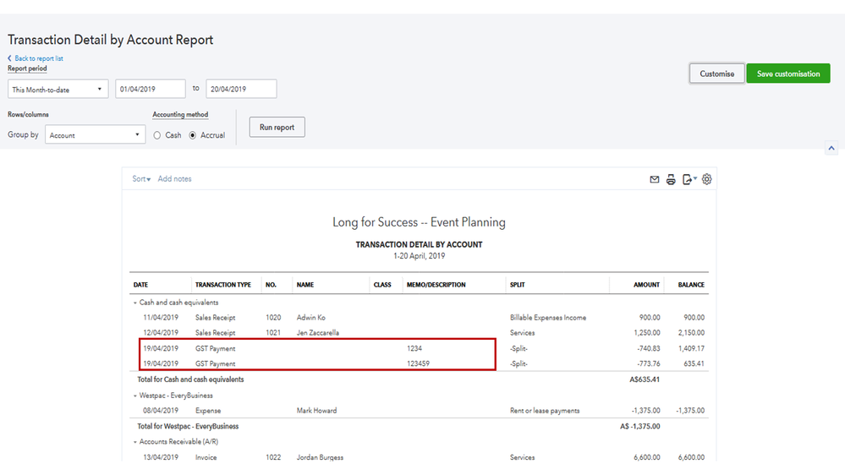Select the Accrual accounting method
The width and height of the screenshot is (845, 475).
coord(193,135)
